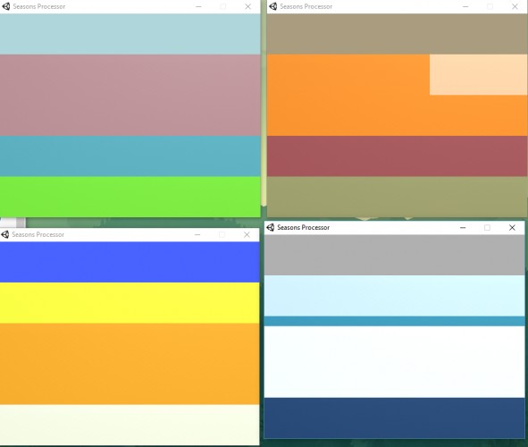Click Unity logo of the lime-green striped window
Image resolution: width=528 pixels, height=447 pixels.
[x=5, y=6]
